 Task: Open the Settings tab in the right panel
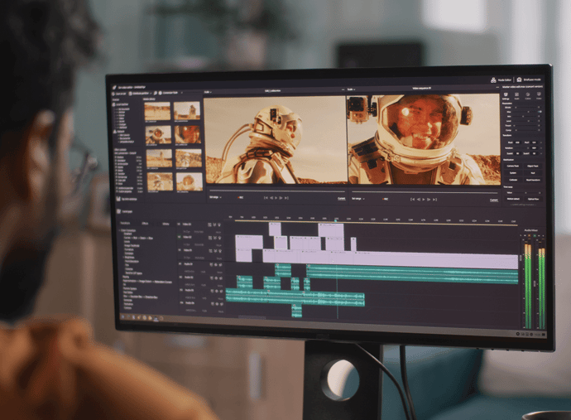click(506, 96)
